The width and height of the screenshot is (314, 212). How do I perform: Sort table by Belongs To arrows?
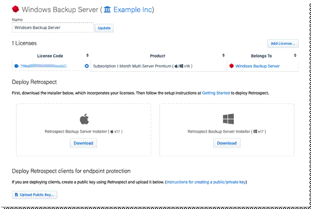tap(295, 55)
